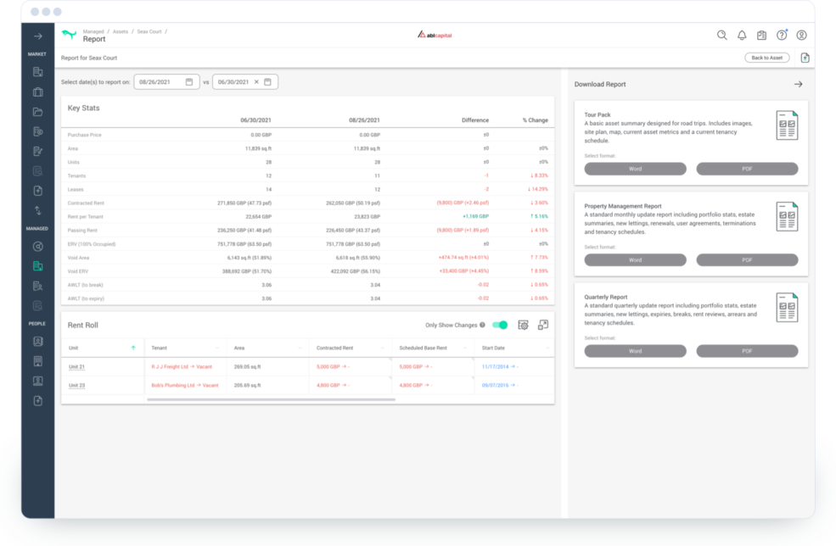
Task: Open the highlighted green assets icon under Managed
Action: click(38, 266)
